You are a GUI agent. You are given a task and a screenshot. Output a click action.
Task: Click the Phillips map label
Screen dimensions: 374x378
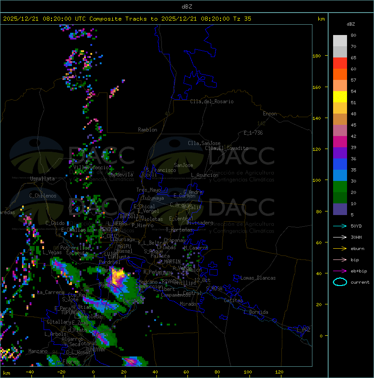point(185,283)
